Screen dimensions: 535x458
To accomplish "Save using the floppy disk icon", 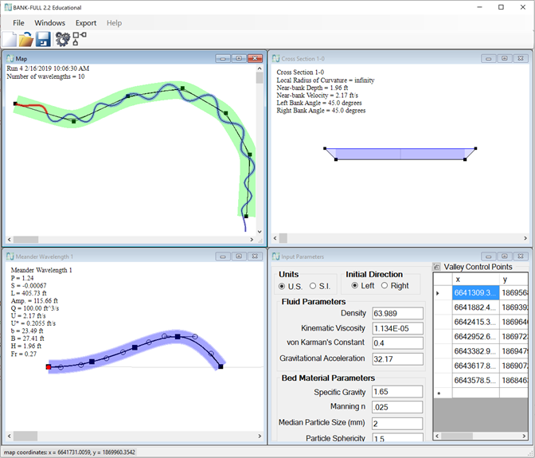I will pos(43,39).
